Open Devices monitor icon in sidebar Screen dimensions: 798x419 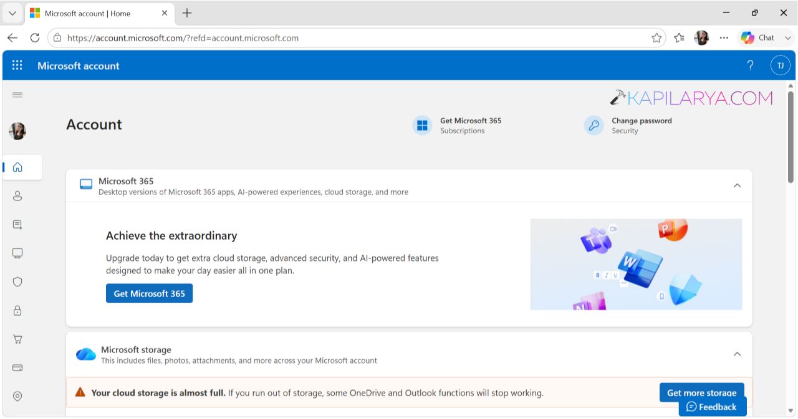point(17,253)
